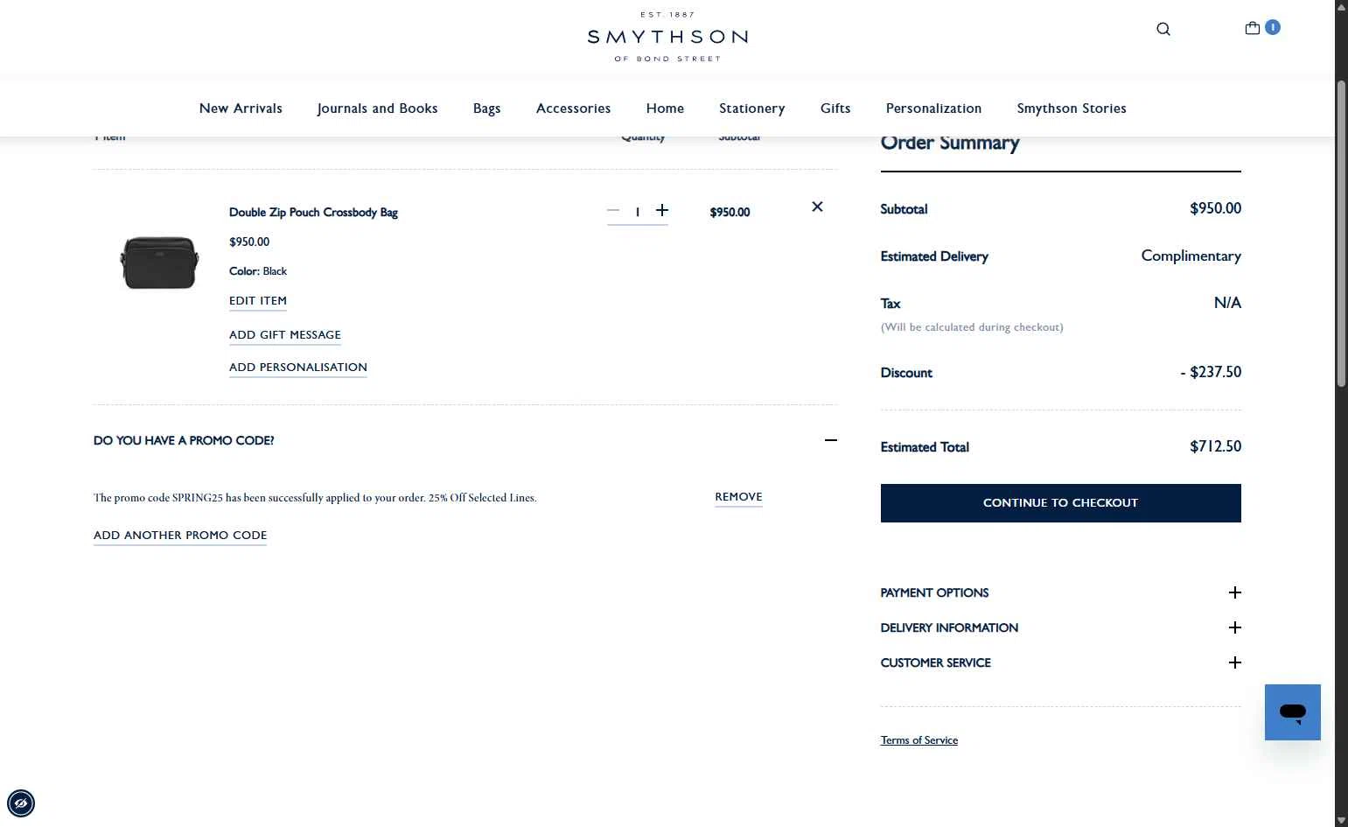The image size is (1348, 827).
Task: Collapse the promo code section
Action: 830,440
